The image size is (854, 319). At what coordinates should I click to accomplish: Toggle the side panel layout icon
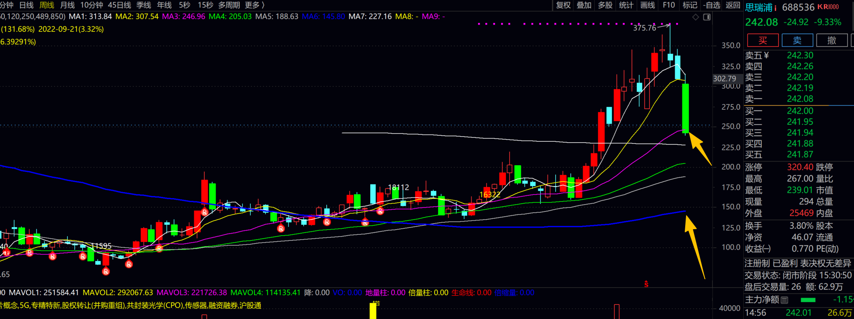coord(707,17)
